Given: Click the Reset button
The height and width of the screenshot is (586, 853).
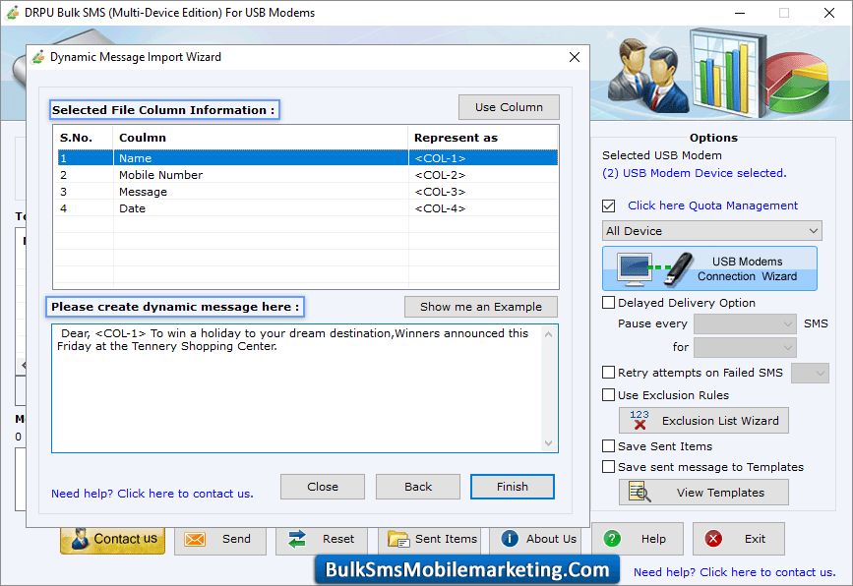Looking at the screenshot, I should coord(322,540).
